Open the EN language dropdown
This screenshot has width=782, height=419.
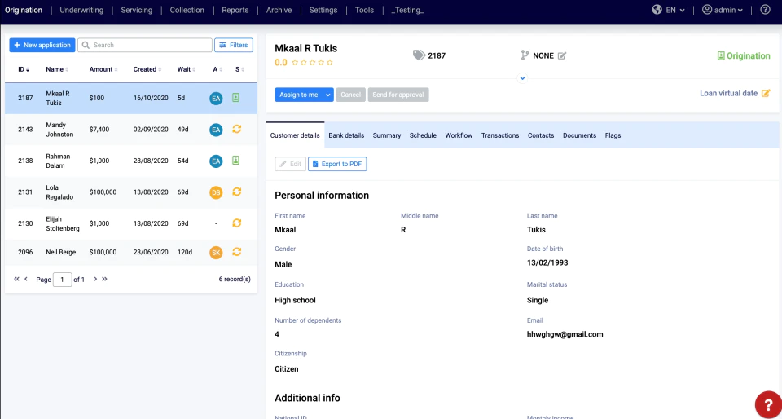point(669,10)
